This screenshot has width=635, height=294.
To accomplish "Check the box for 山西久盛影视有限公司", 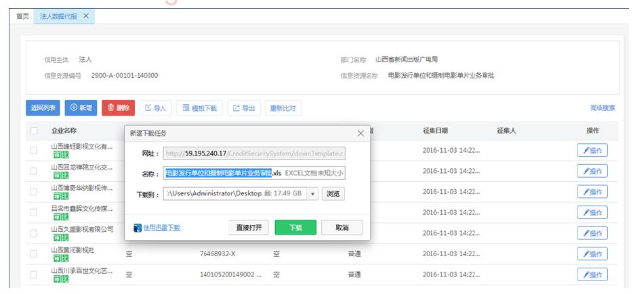I will [x=34, y=233].
